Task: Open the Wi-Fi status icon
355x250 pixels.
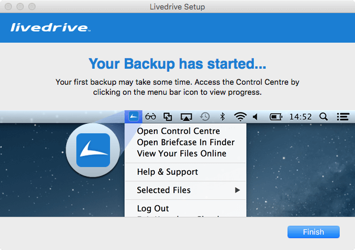Action: (240, 117)
